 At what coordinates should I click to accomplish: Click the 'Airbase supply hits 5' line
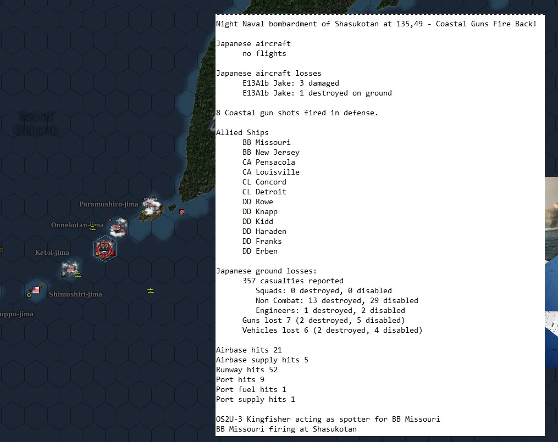[x=262, y=360]
